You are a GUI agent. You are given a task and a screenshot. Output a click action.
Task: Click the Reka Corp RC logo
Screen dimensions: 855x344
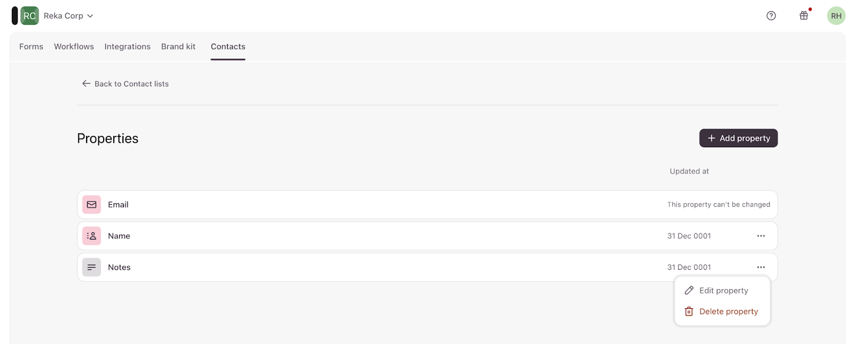[x=29, y=16]
